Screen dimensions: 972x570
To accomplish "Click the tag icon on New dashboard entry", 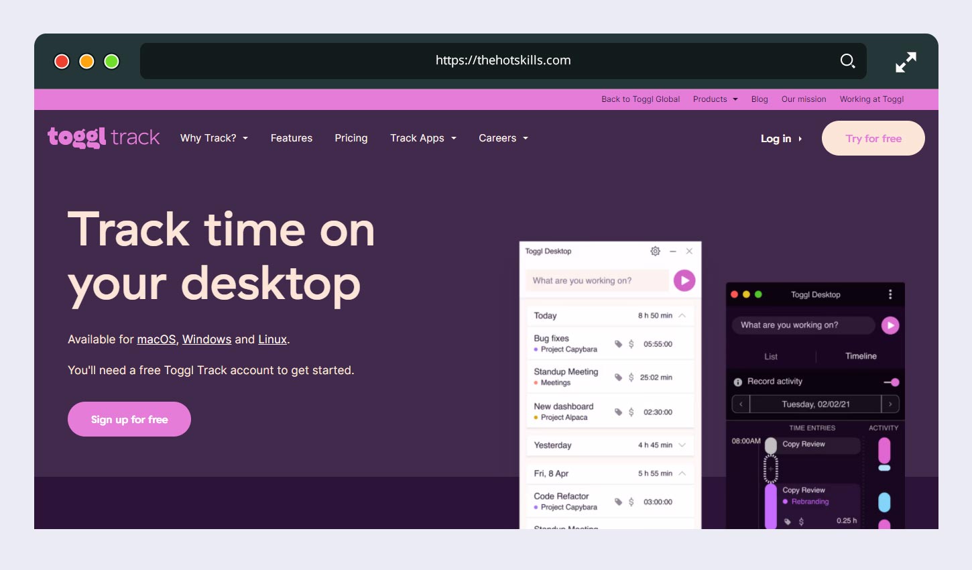I will [x=619, y=412].
